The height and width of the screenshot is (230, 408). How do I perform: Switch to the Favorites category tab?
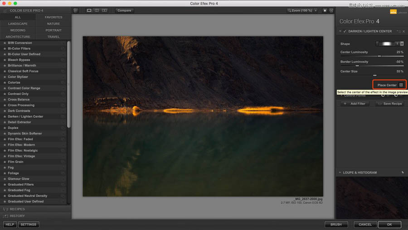pyautogui.click(x=53, y=17)
